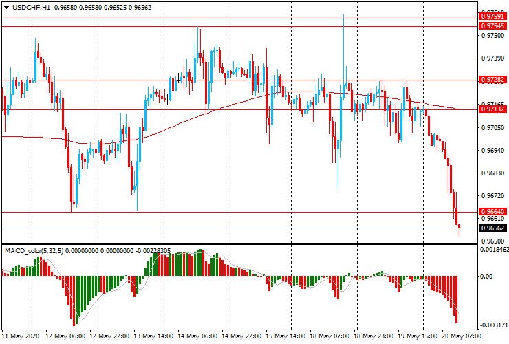
Task: Click the 0.97390 value on price scale
Action: tap(492, 58)
